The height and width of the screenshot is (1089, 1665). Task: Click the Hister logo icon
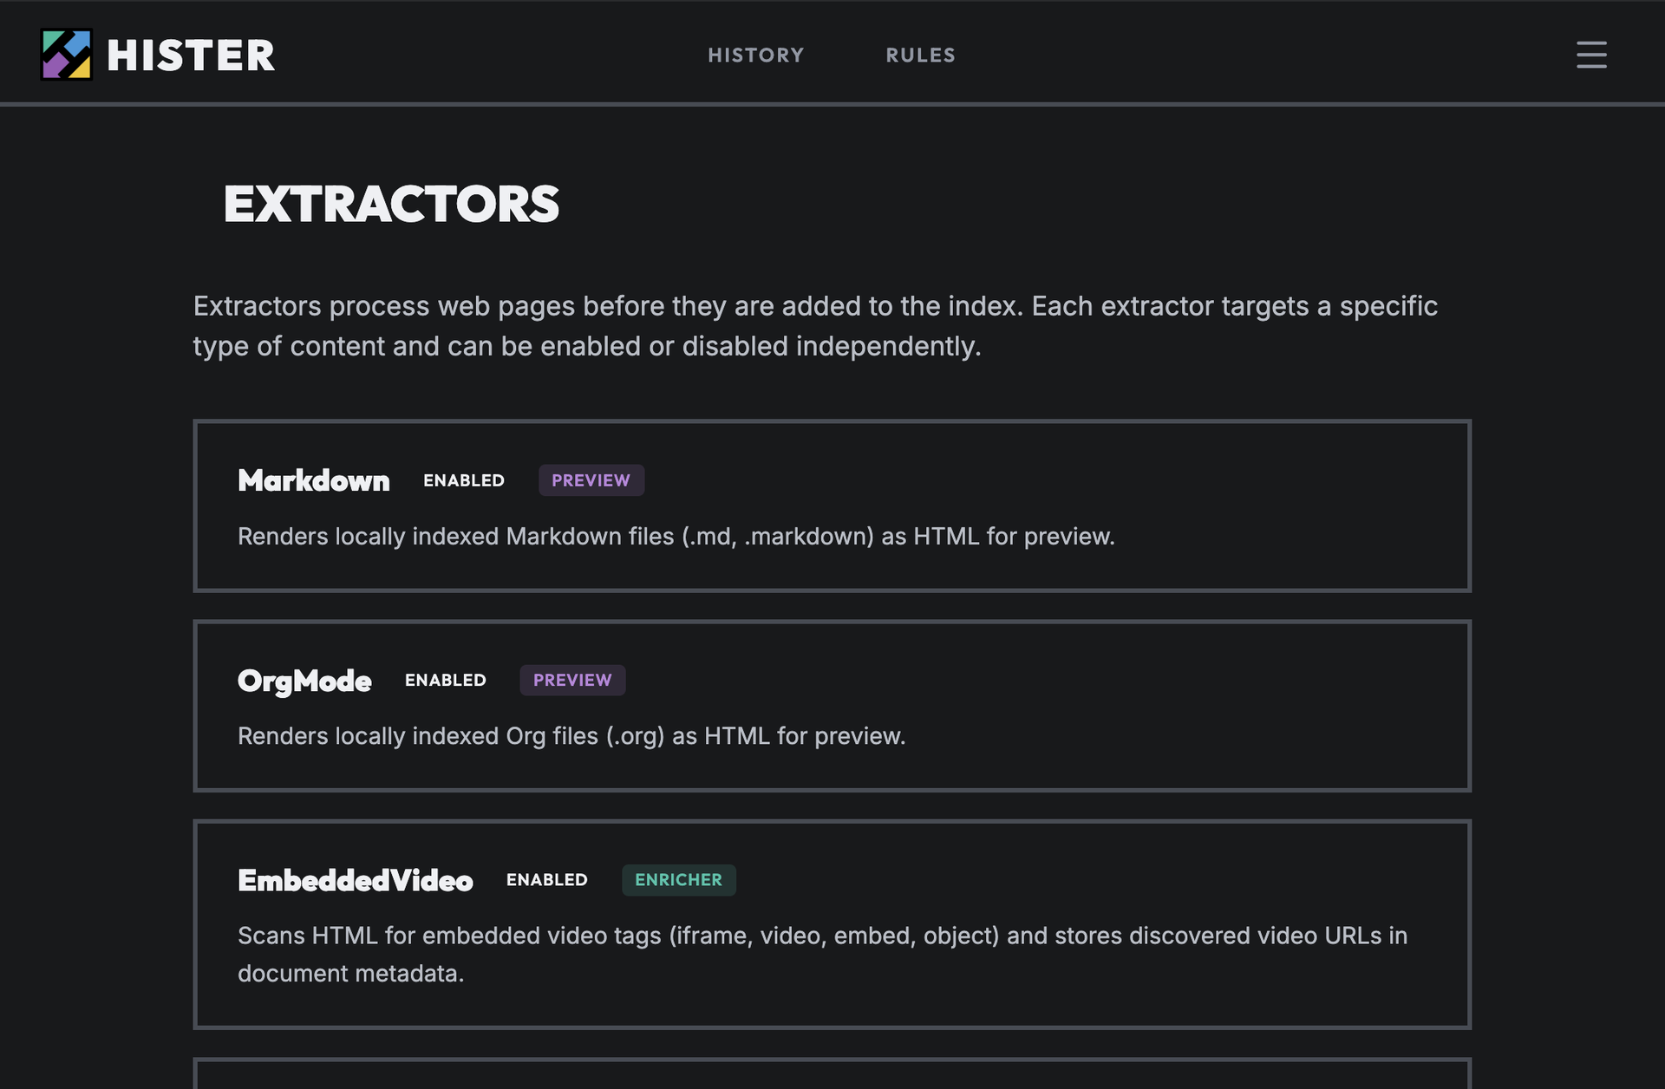67,55
